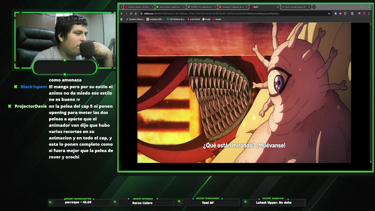Close the EPISODIO sitio web oficial tab

[215, 7]
